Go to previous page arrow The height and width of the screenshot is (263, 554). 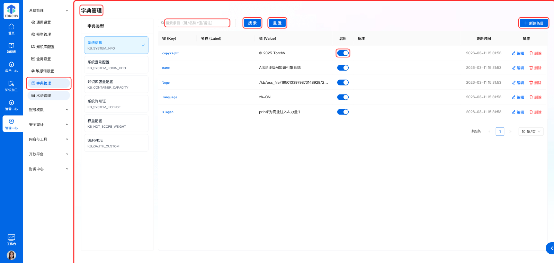[x=490, y=131]
